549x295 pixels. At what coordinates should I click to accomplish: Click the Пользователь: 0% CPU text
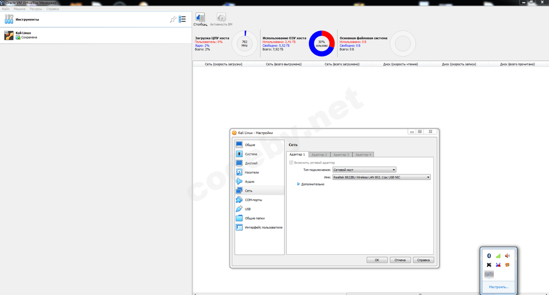click(209, 42)
